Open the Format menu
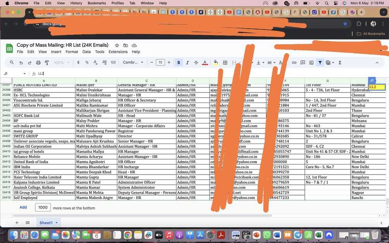The width and height of the screenshot is (389, 243). [72, 51]
